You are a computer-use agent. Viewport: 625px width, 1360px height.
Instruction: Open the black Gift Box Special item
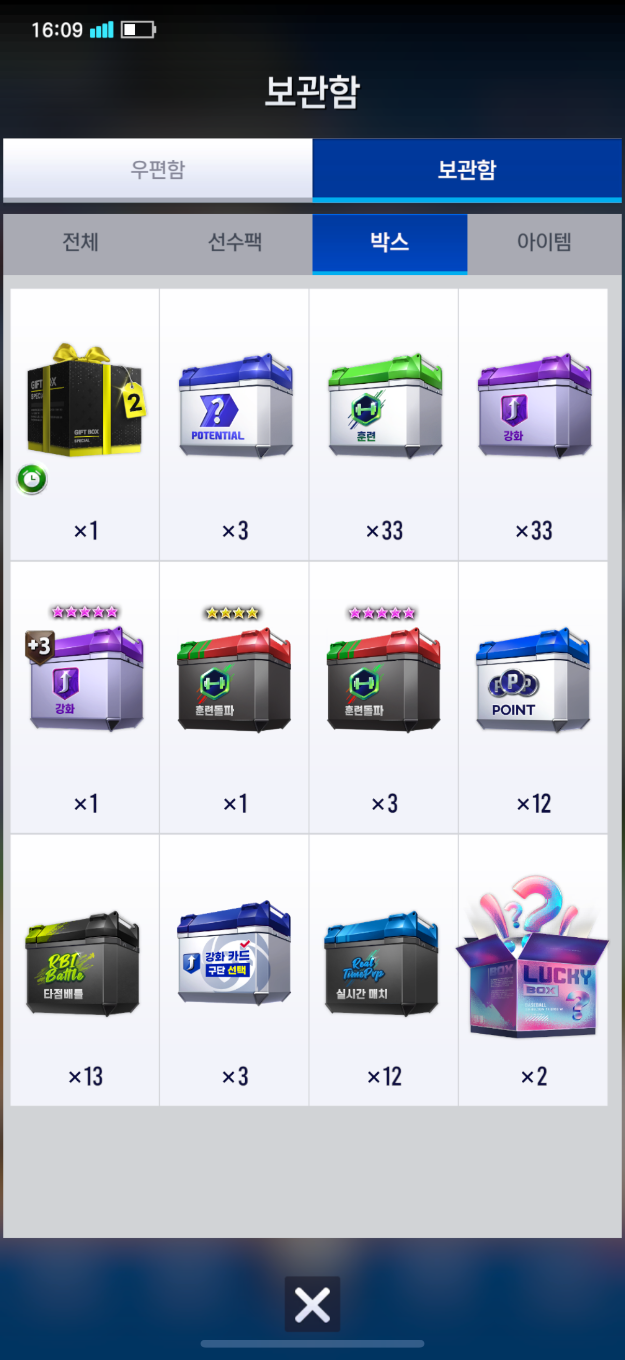[x=84, y=424]
